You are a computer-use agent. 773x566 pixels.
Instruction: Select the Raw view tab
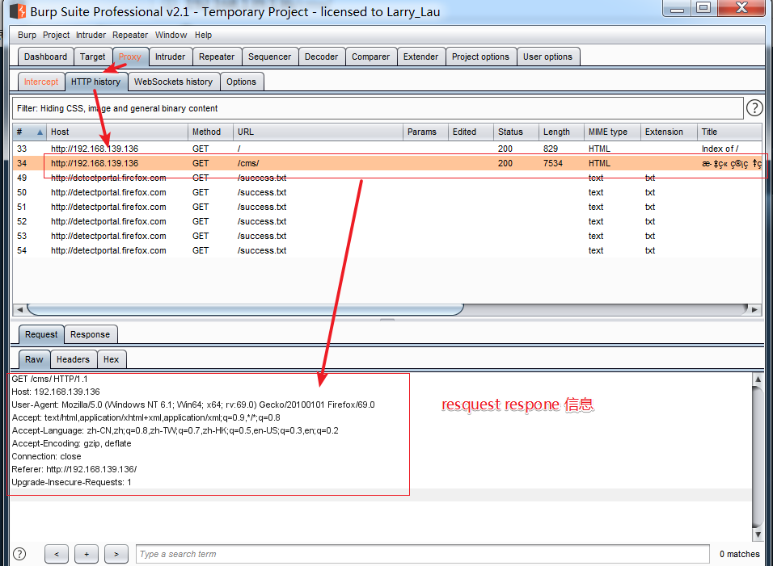point(35,360)
